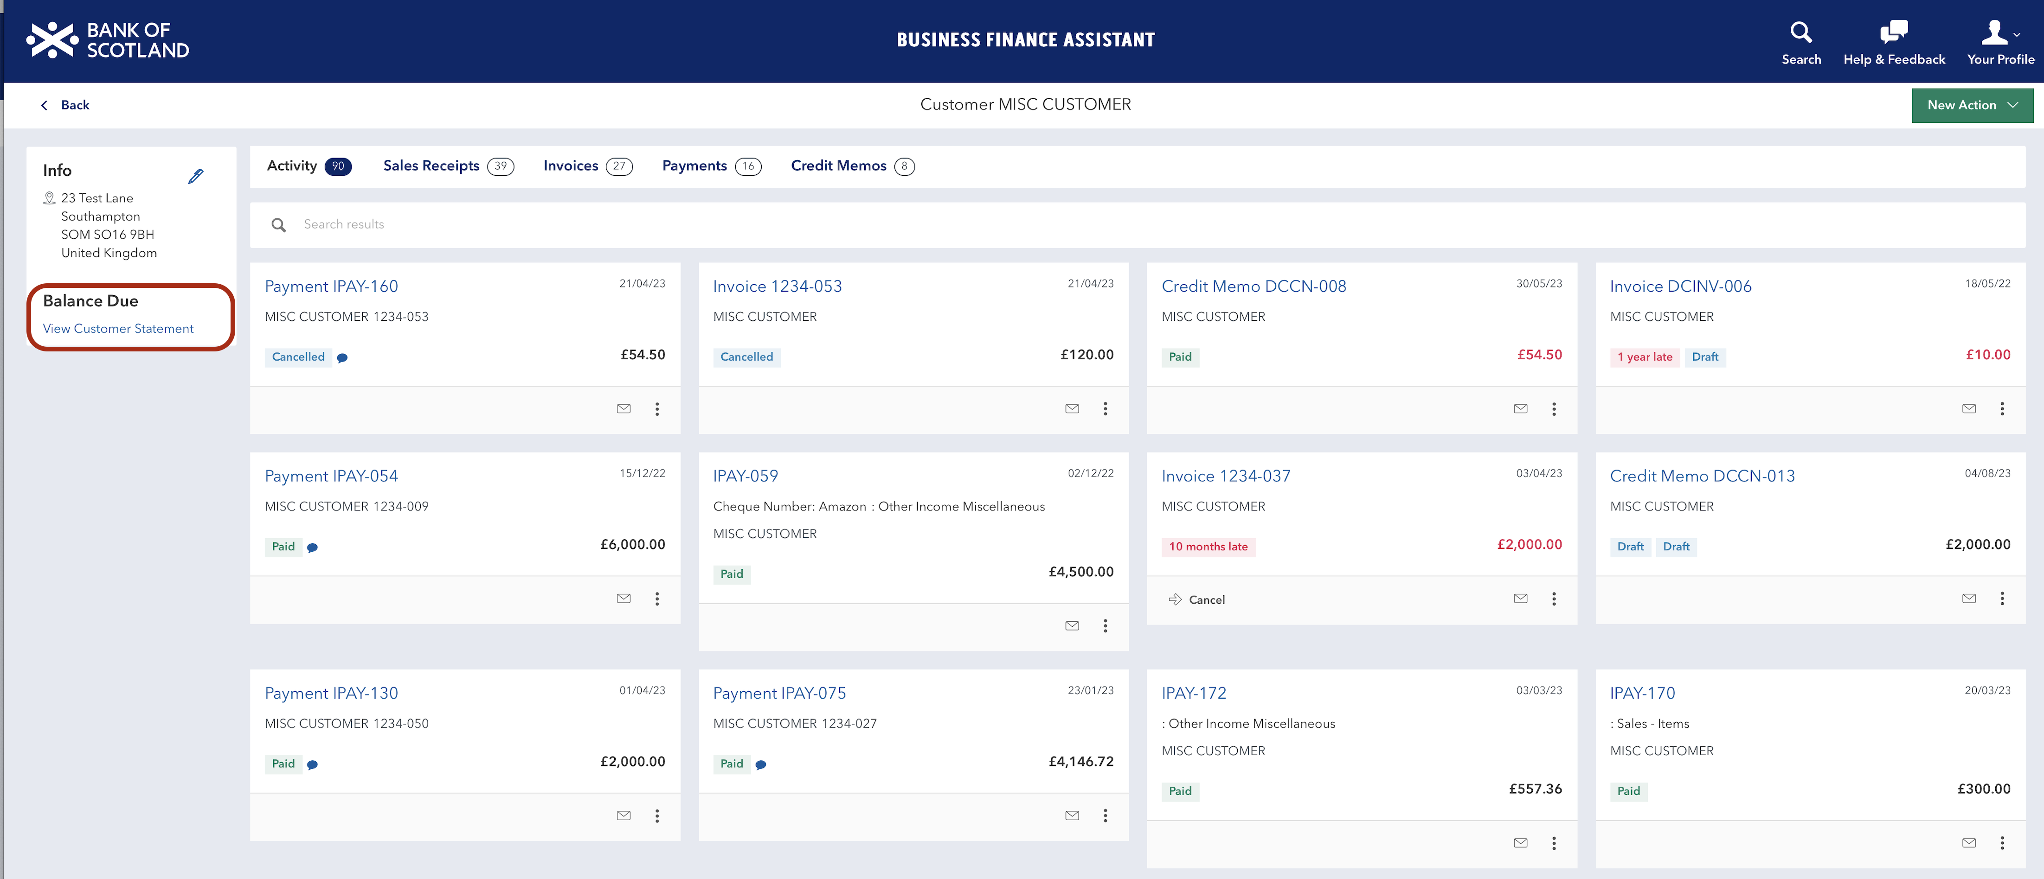Screen dimensions: 2044x879
Task: Click email icon on Payment IPAY-160 card
Action: pos(623,409)
